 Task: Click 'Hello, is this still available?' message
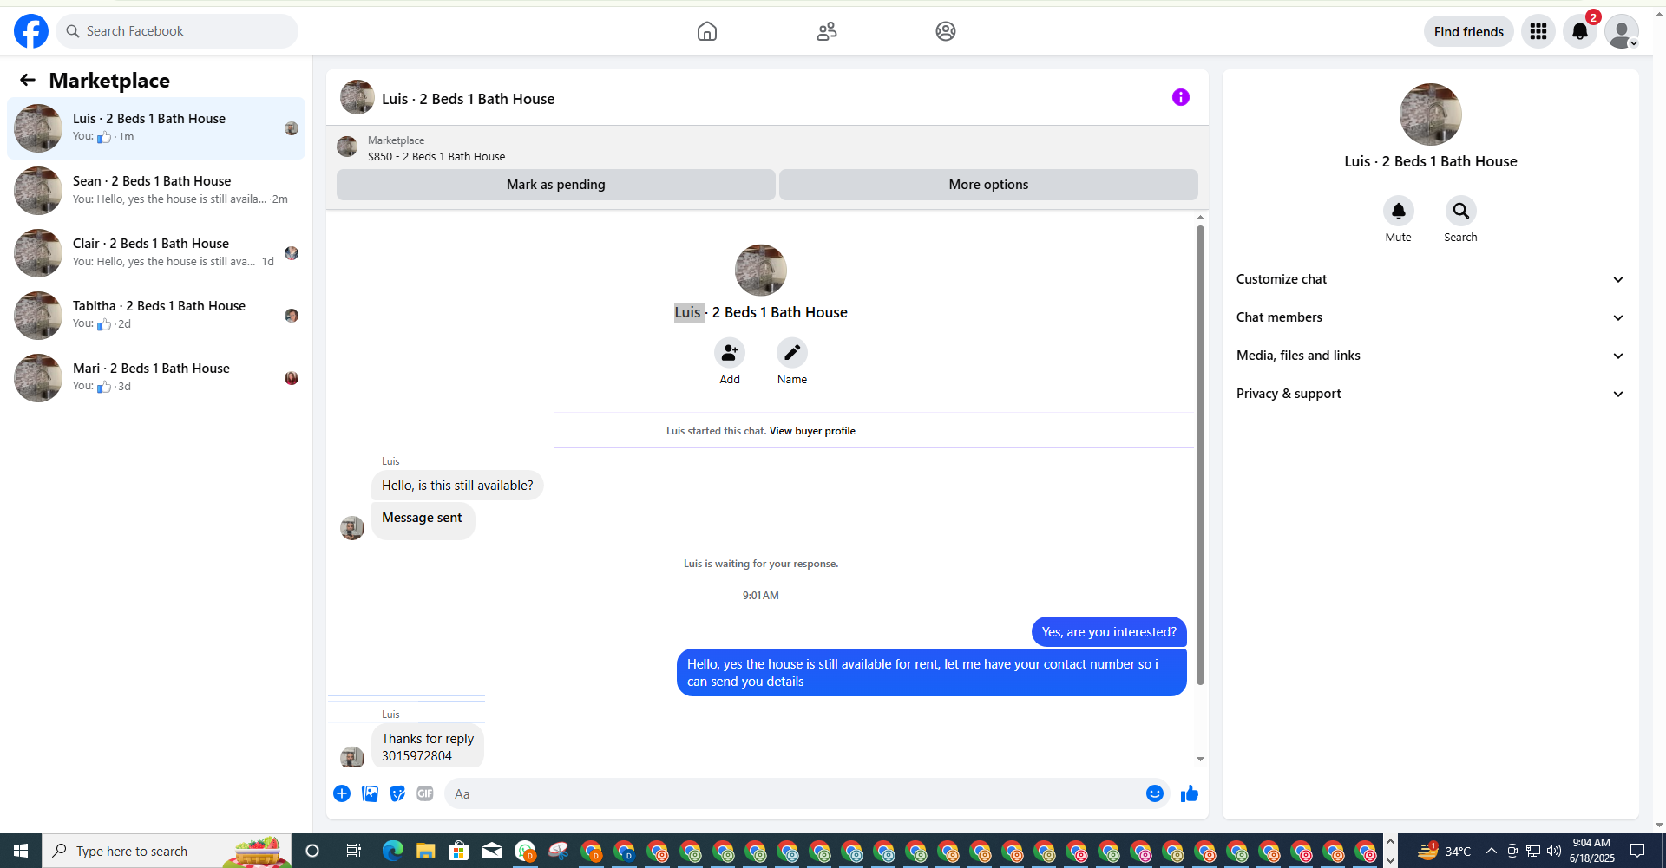click(x=457, y=486)
